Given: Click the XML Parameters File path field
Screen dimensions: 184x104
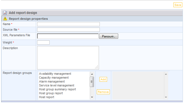Looking at the screenshot, I should tap(68, 36).
